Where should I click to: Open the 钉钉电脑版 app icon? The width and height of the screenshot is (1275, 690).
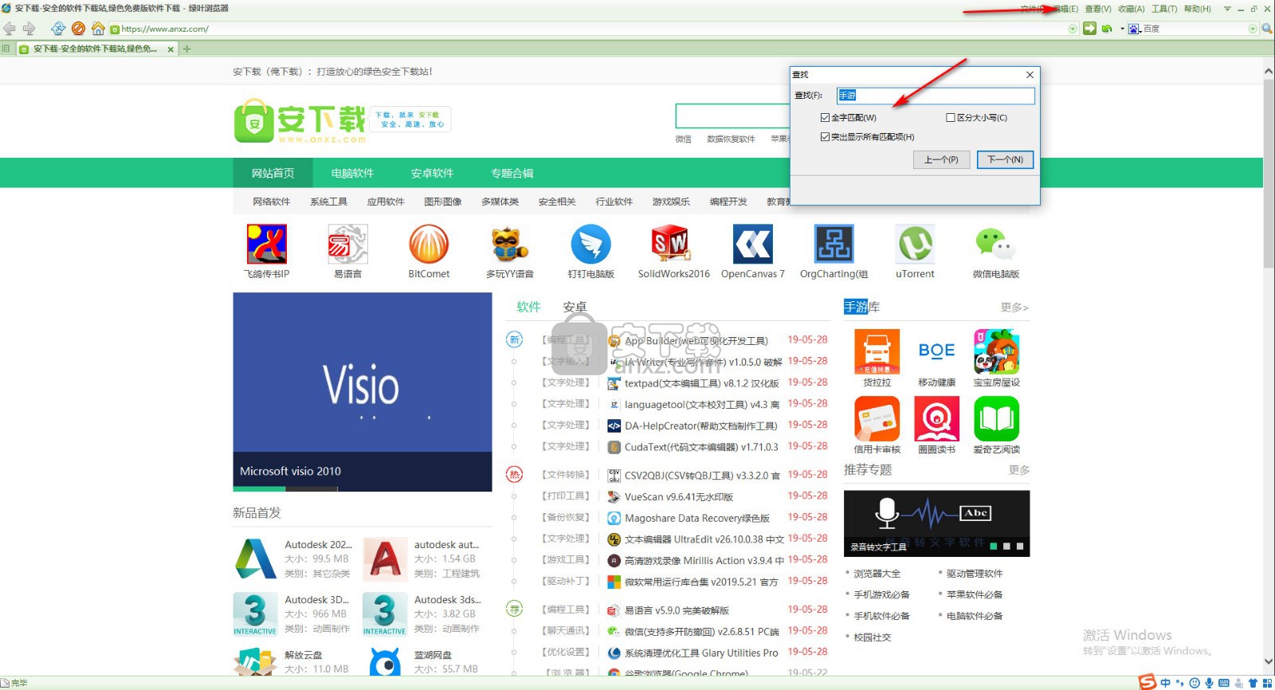coord(590,244)
